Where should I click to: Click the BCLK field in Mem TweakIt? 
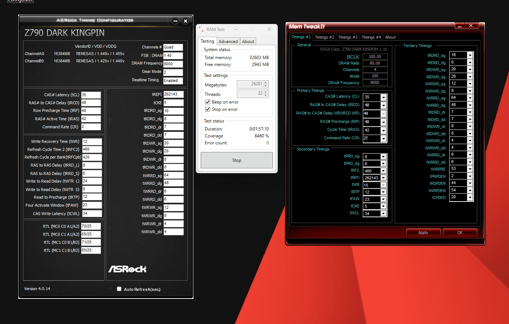pyautogui.click(x=375, y=56)
